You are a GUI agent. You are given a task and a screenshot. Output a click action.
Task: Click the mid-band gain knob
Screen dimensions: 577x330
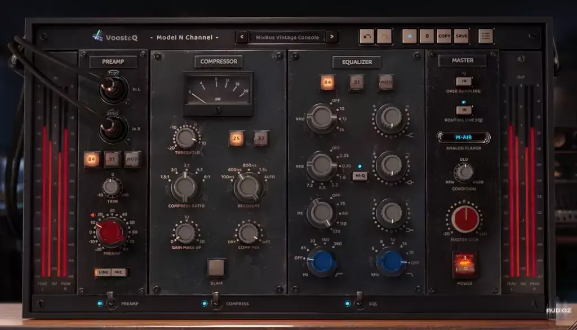pyautogui.click(x=391, y=166)
